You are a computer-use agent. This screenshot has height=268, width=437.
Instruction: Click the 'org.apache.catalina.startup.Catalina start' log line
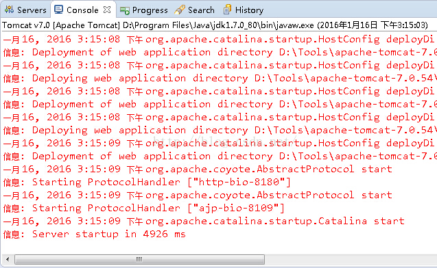(204, 221)
